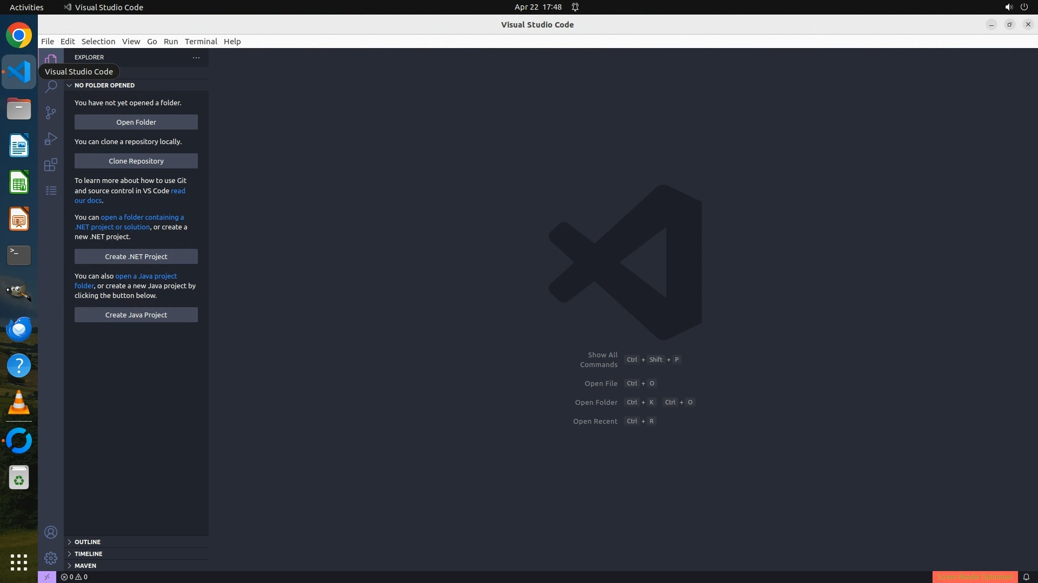Viewport: 1038px width, 583px height.
Task: Open the Testing view icon
Action: [x=51, y=191]
